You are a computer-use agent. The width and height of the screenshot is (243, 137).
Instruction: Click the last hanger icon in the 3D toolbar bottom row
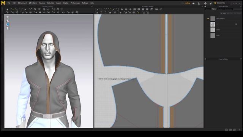tap(77, 13)
